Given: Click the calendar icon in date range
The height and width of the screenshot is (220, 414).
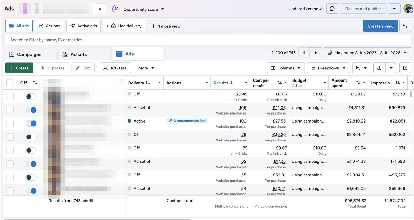Looking at the screenshot, I should [x=330, y=53].
